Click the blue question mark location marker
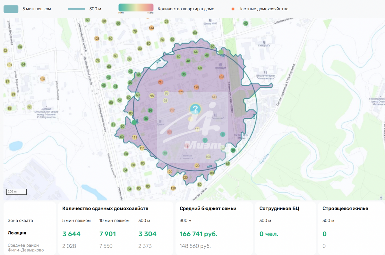The width and height of the screenshot is (385, 255). pos(194,109)
